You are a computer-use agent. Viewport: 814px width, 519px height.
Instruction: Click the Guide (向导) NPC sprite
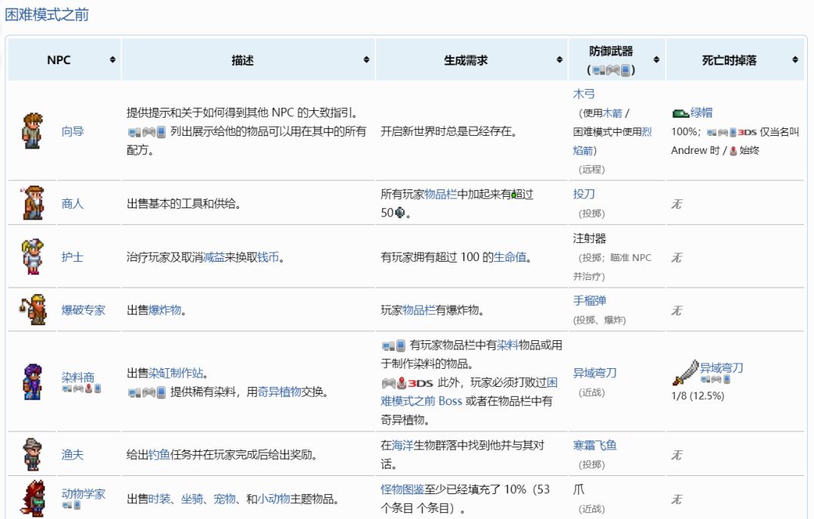pyautogui.click(x=32, y=131)
